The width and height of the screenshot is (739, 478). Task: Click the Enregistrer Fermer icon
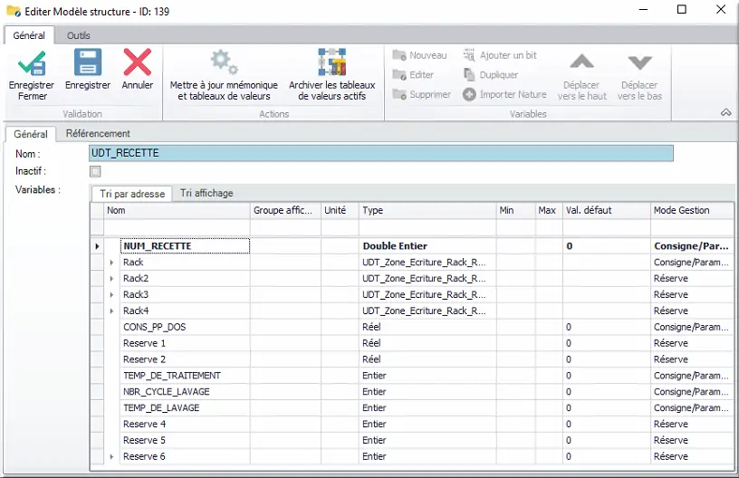coord(32,63)
